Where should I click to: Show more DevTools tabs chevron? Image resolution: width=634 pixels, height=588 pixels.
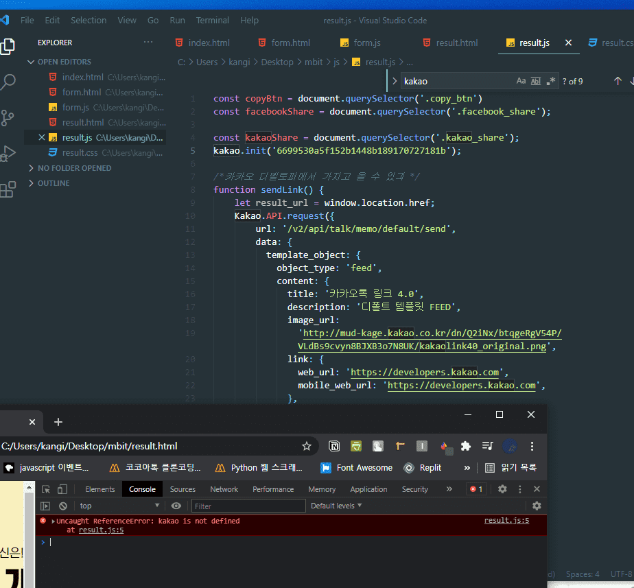pos(449,489)
